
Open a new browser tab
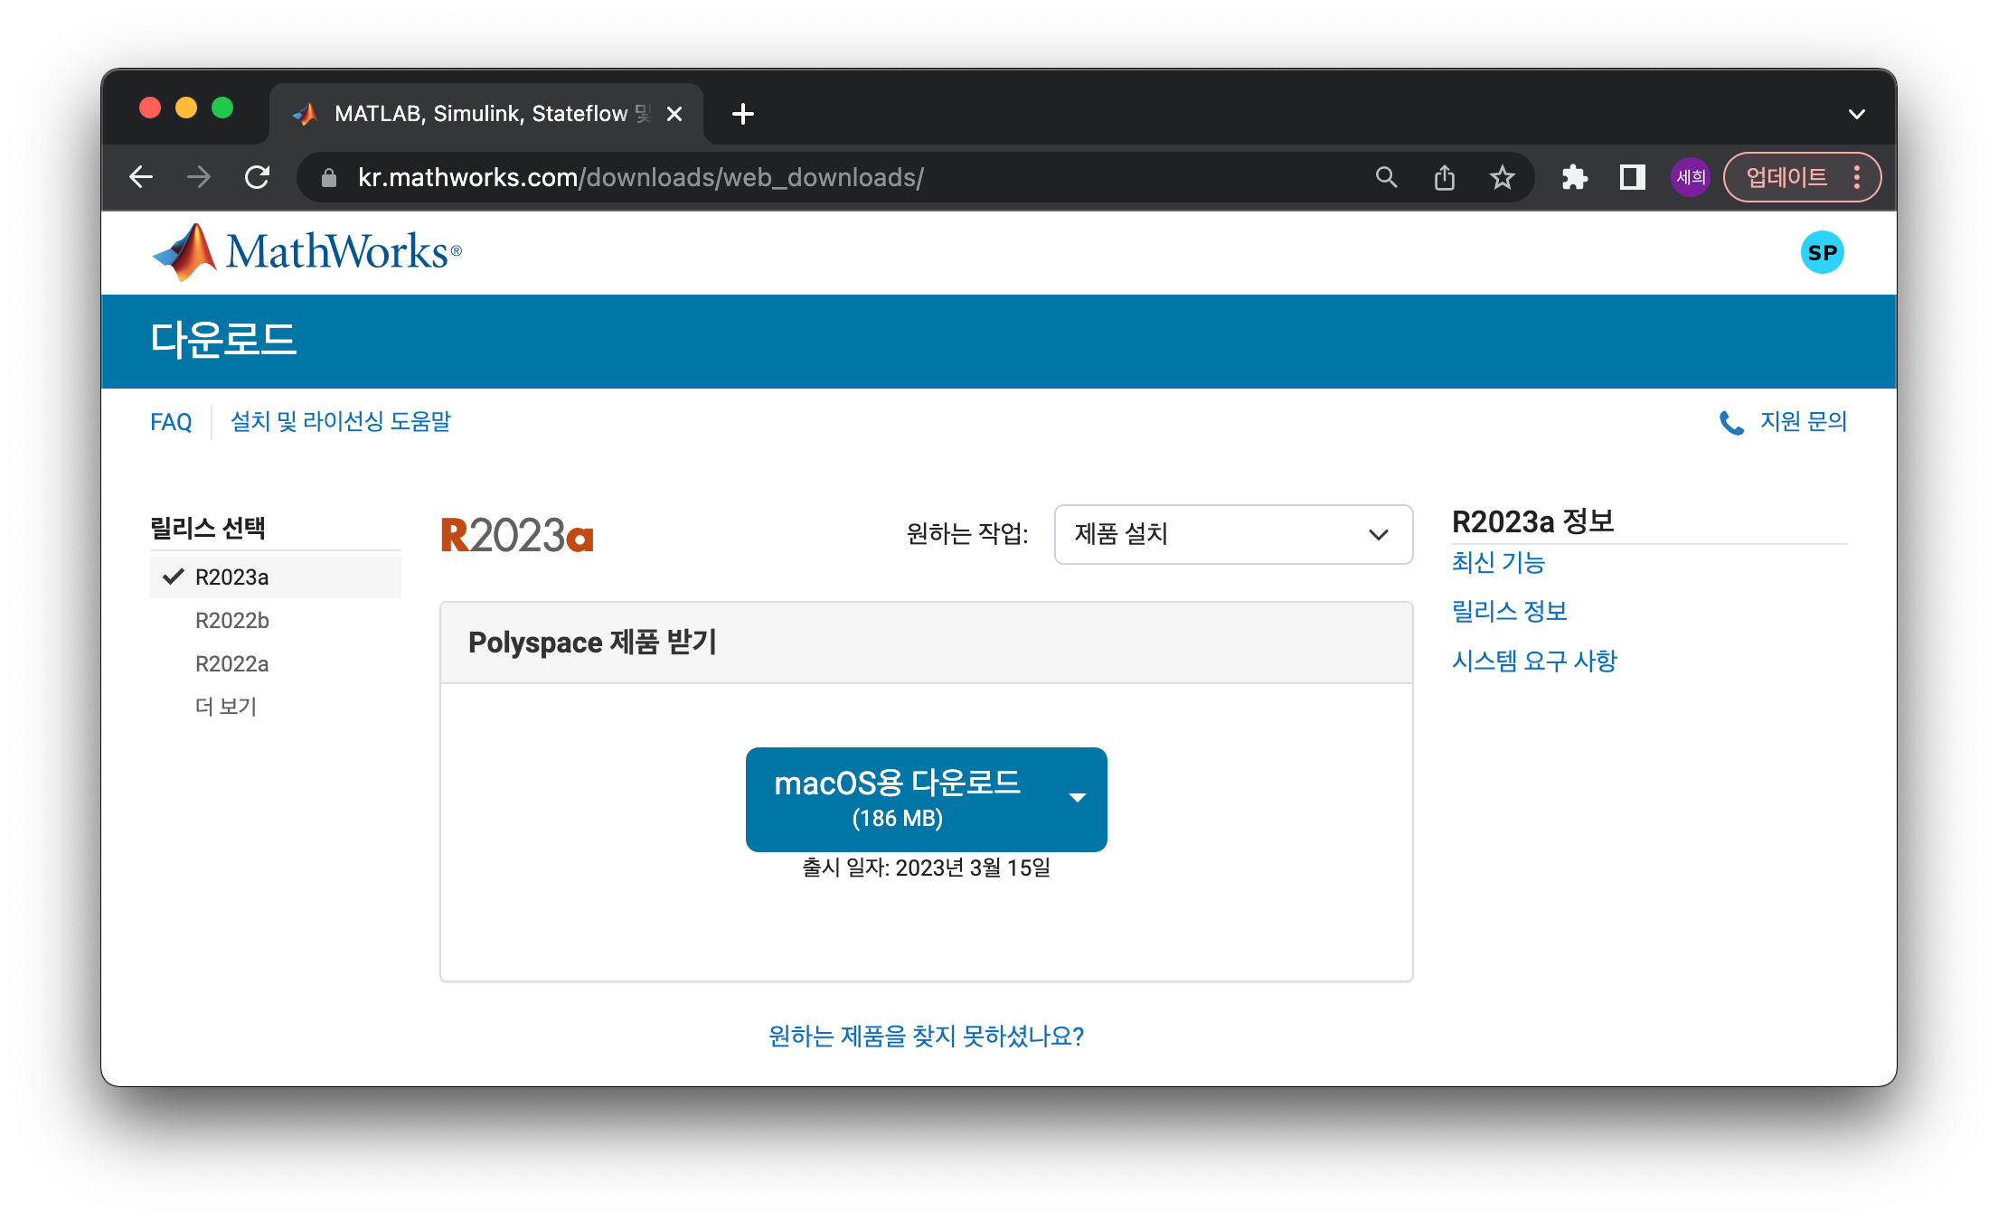point(742,114)
